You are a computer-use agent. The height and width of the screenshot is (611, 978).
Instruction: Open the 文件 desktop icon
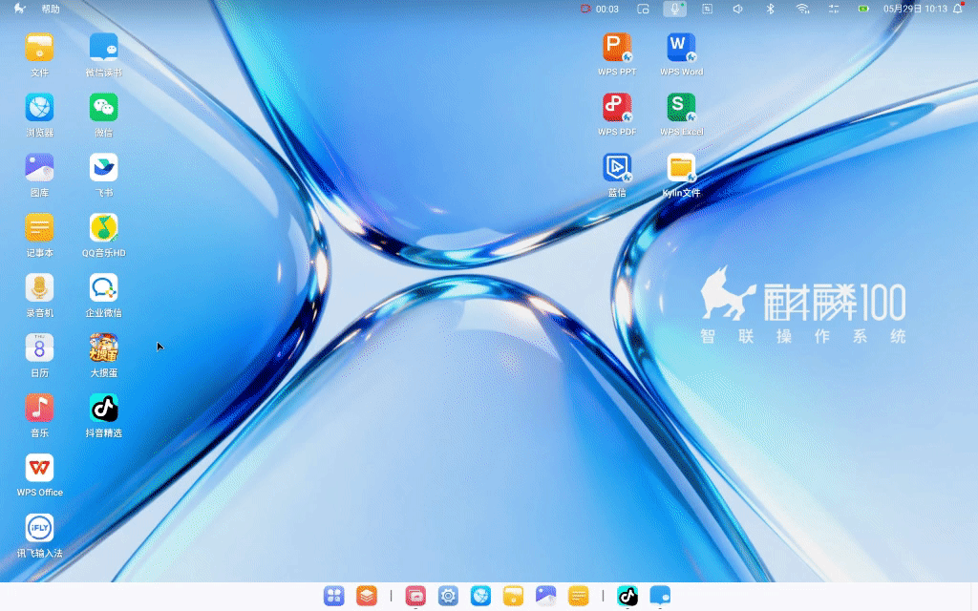pos(39,48)
